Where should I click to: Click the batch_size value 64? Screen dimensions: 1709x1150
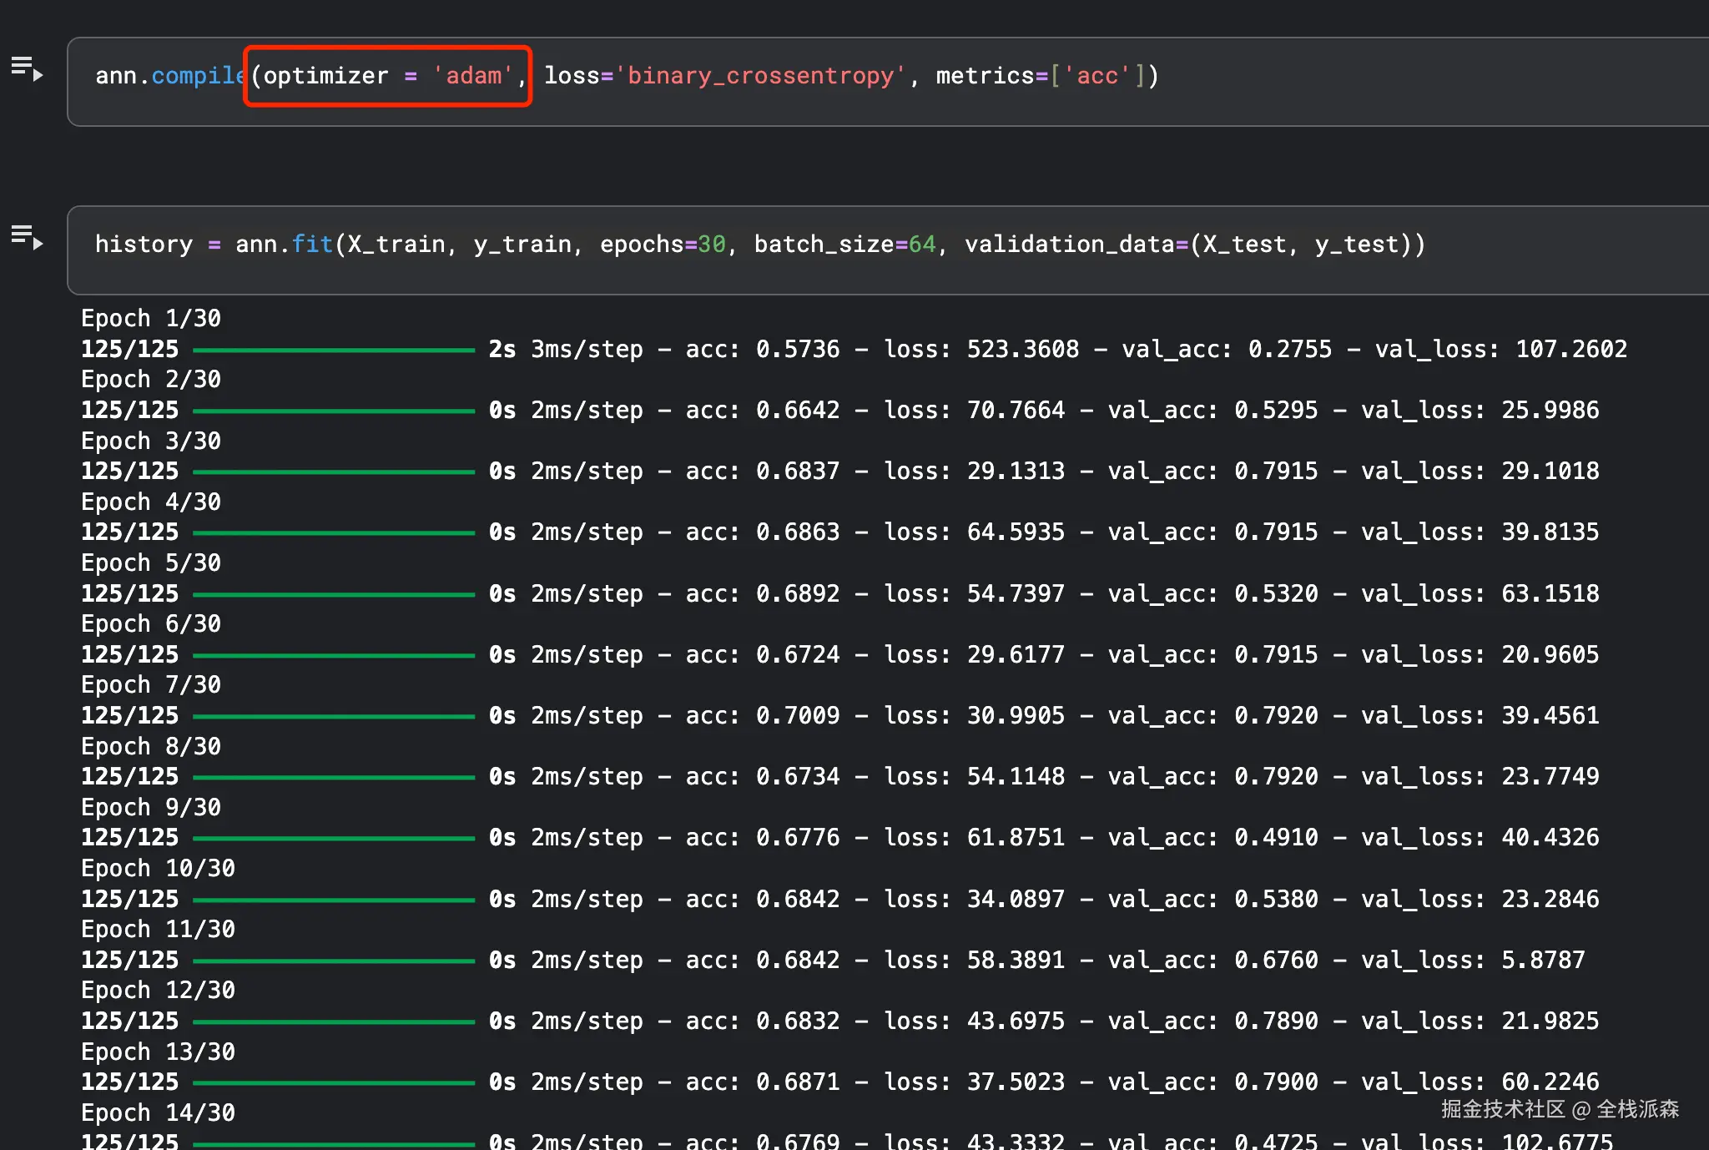pos(921,245)
